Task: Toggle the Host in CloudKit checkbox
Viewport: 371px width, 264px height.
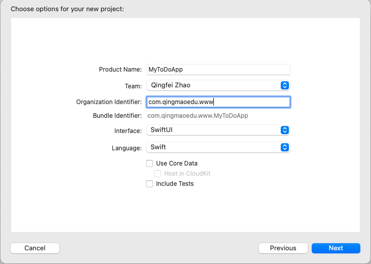Action: 158,174
